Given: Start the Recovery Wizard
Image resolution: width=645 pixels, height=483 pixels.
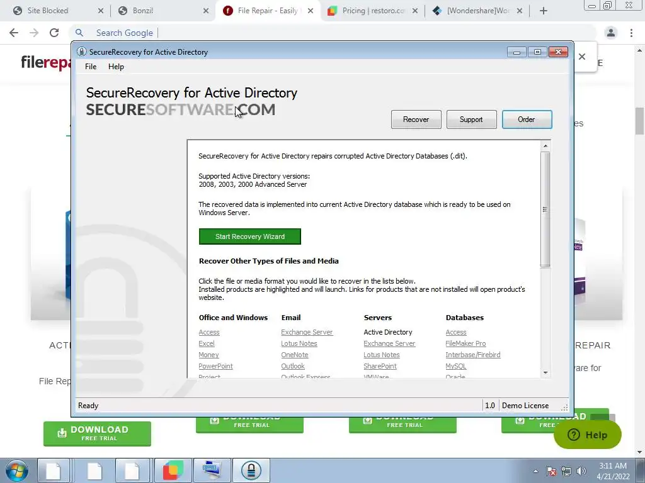Looking at the screenshot, I should click(249, 236).
